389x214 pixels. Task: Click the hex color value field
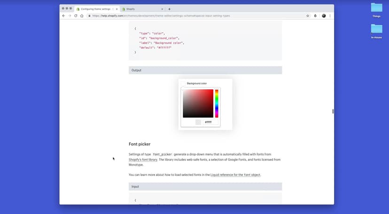pos(210,122)
